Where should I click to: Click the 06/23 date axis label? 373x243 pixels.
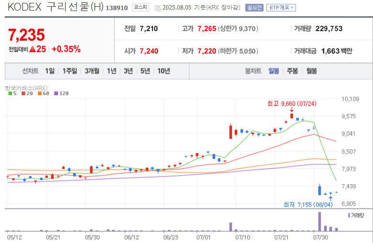[170, 237]
